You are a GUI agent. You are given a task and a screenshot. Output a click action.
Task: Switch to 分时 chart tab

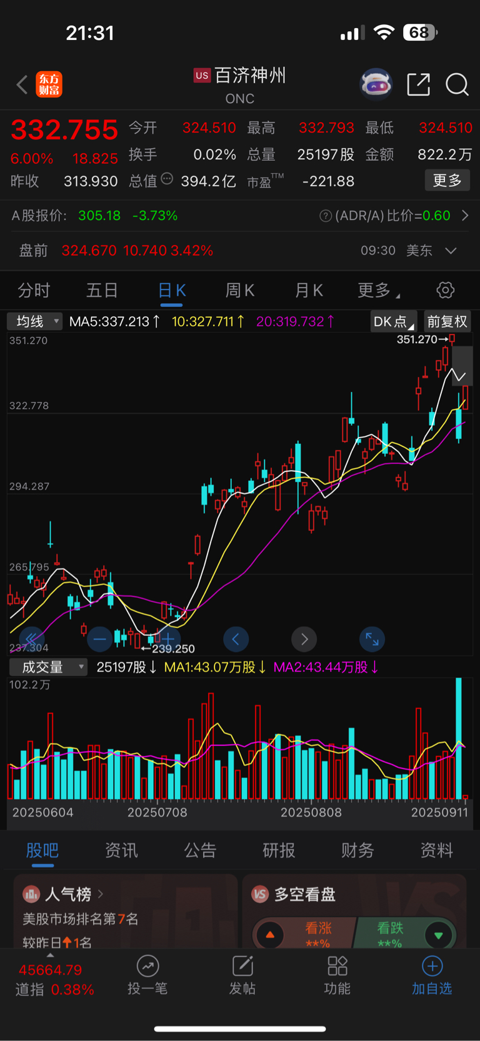pos(34,290)
